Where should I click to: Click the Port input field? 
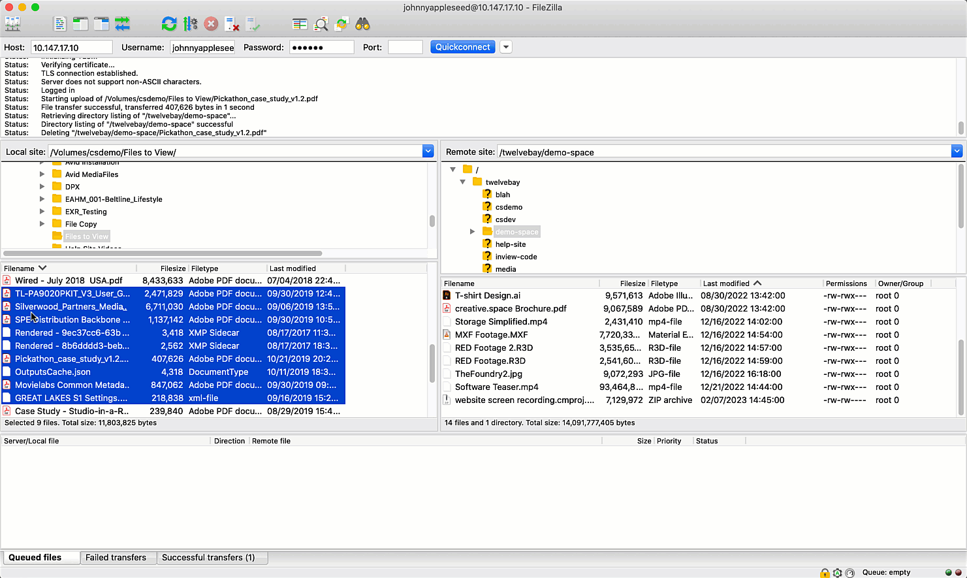pos(405,47)
